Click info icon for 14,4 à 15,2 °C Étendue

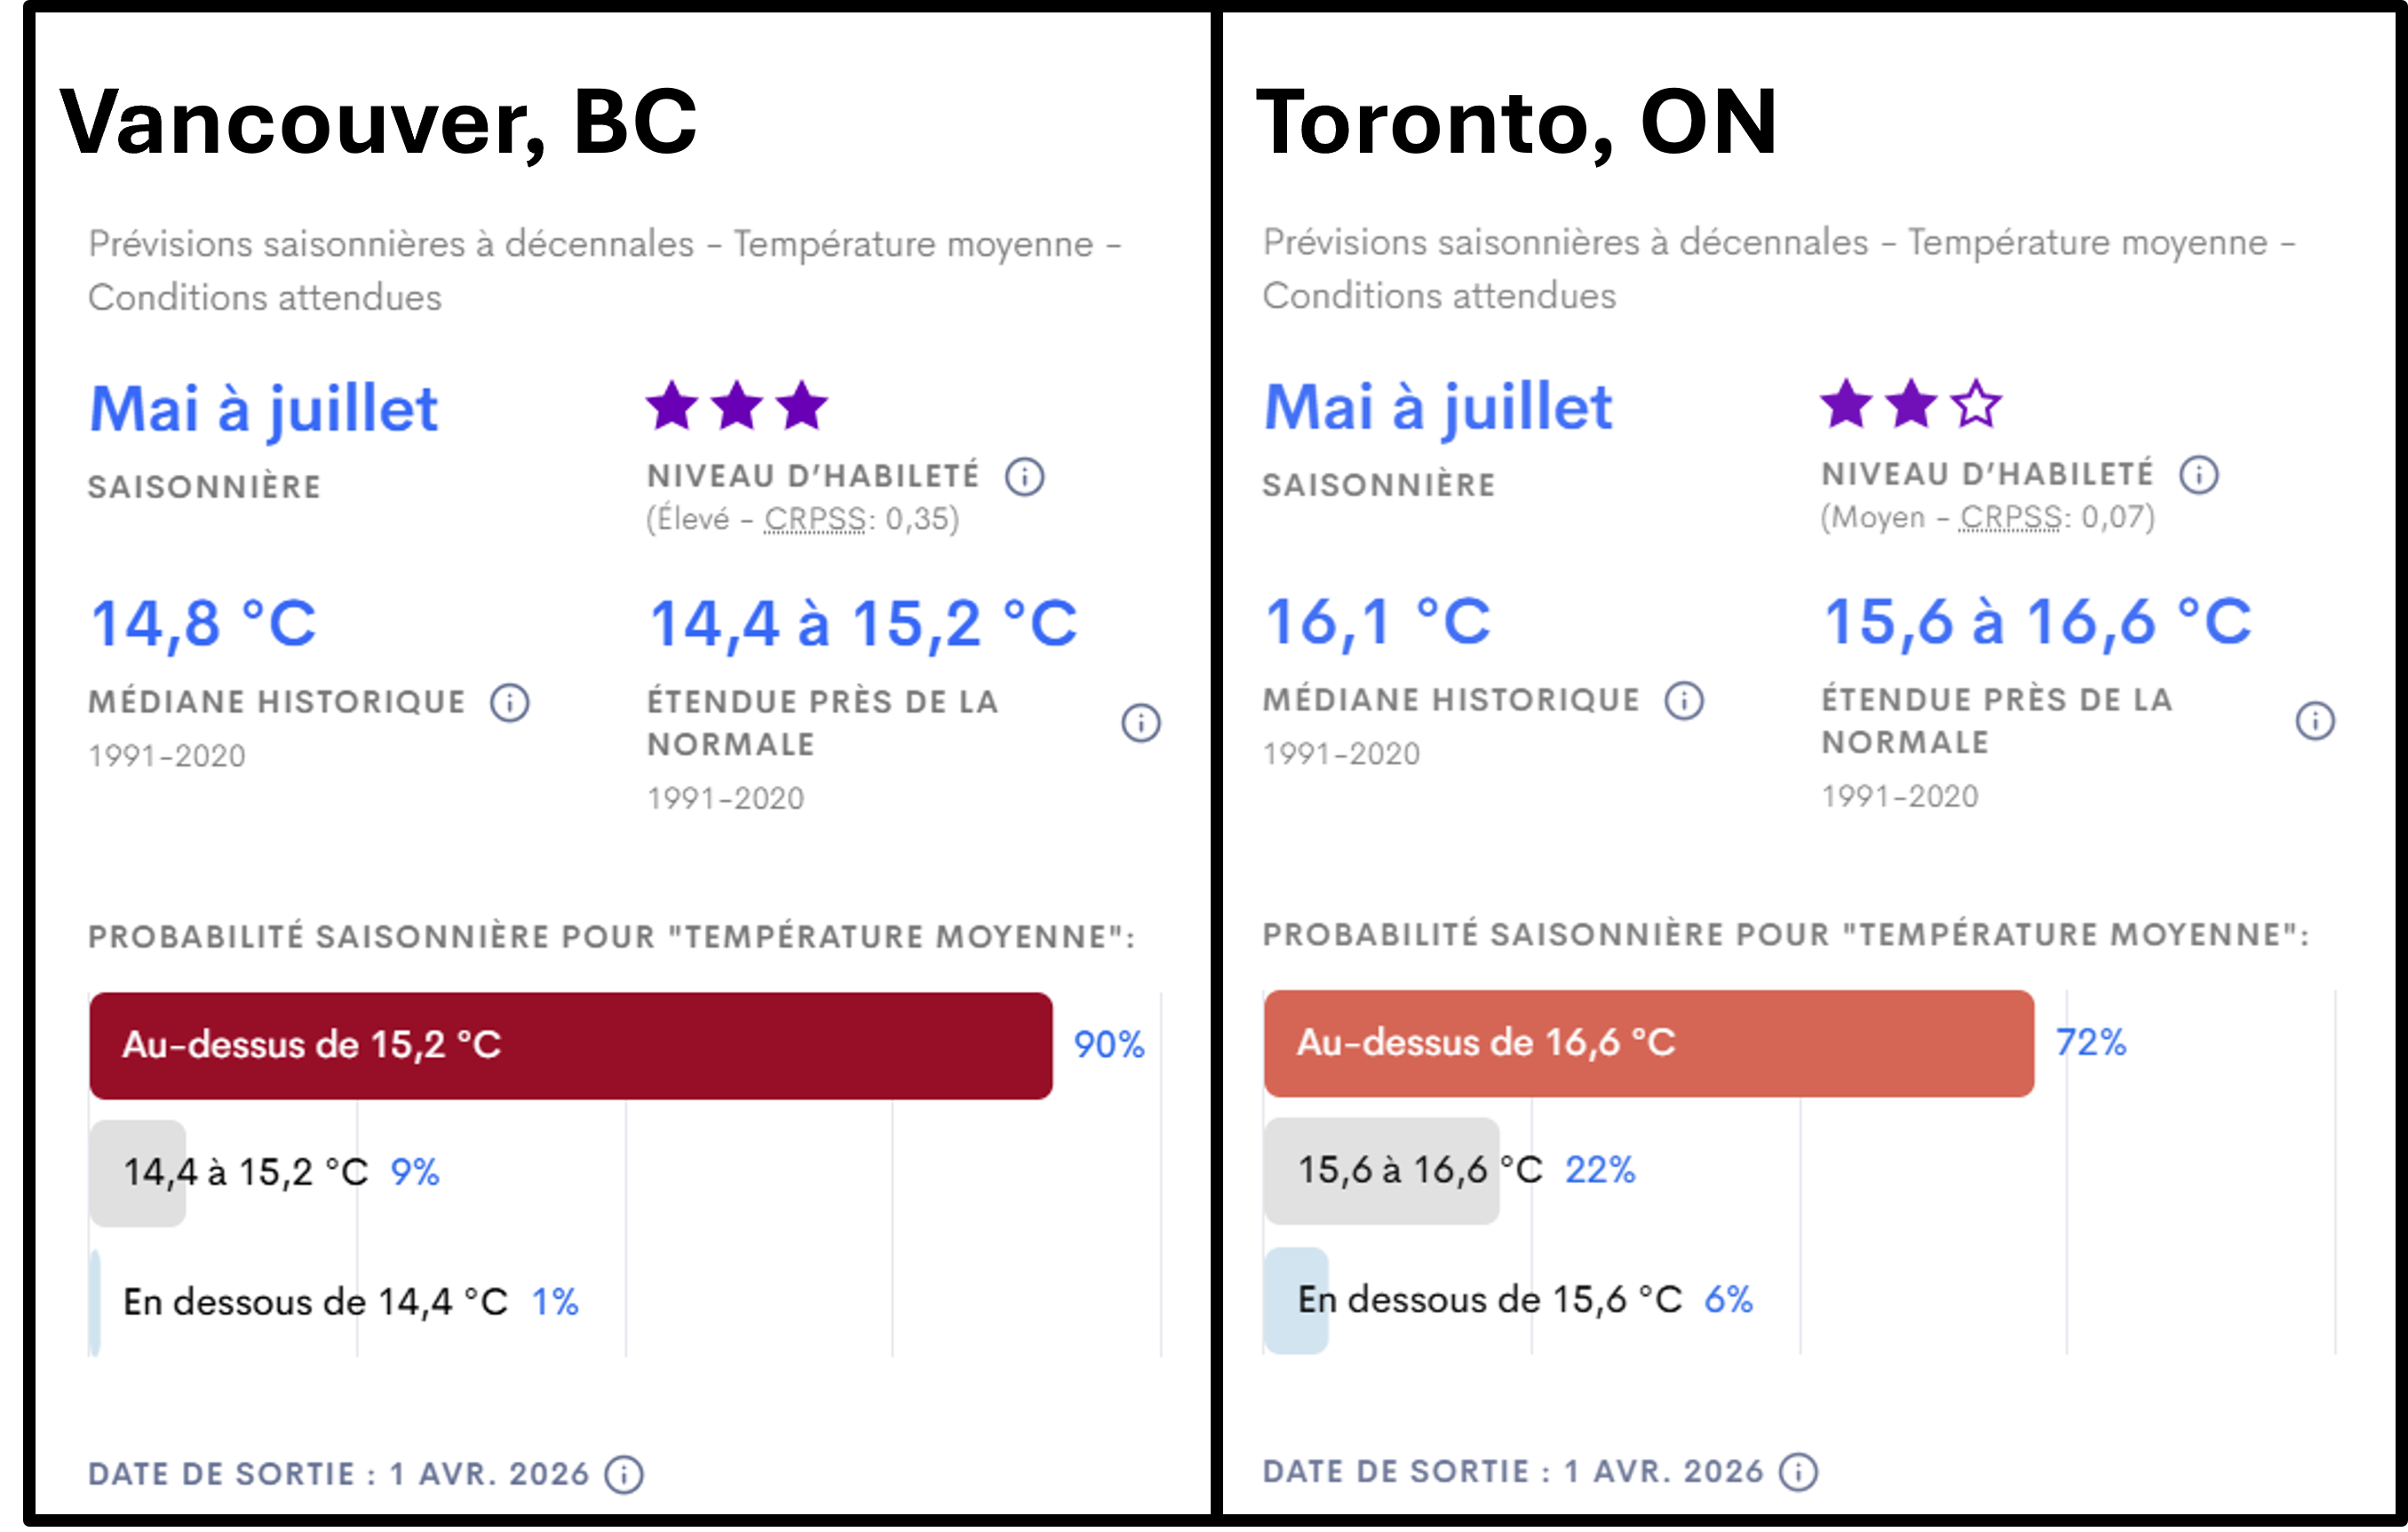(x=1140, y=723)
